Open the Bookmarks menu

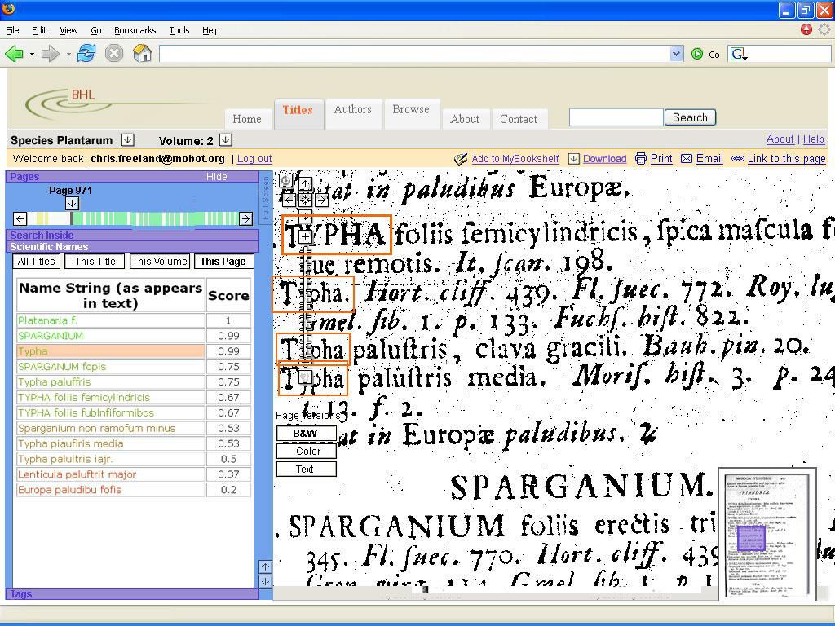135,30
